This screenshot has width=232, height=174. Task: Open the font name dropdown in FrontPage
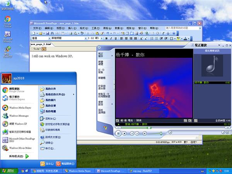pos(84,39)
